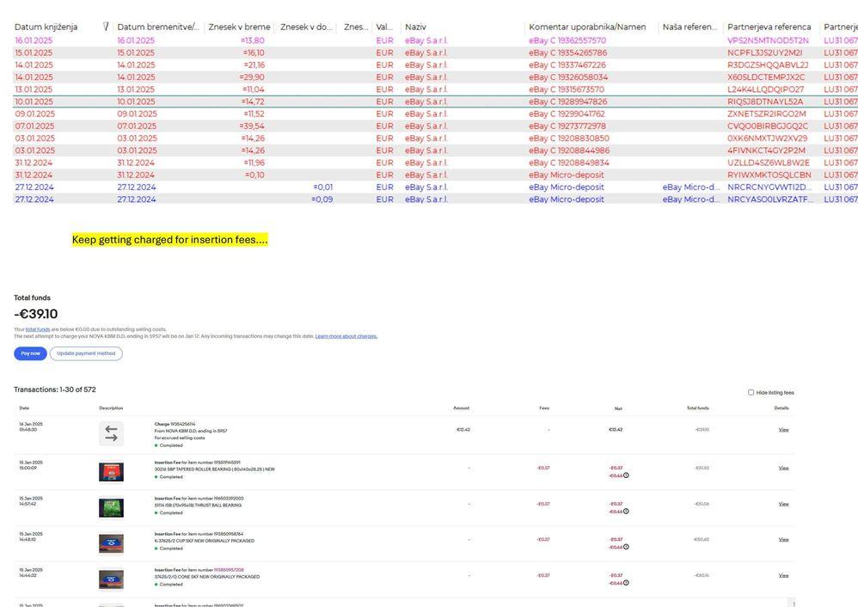This screenshot has height=607, width=858.
Task: Click the €12.42 amount in Charge row
Action: pyautogui.click(x=463, y=430)
